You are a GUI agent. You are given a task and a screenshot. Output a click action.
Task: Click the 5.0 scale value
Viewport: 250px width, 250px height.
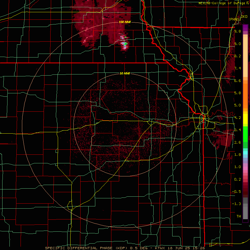point(237,105)
